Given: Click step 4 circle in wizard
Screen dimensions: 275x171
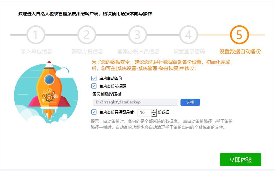Looking at the screenshot, I should point(188,35).
